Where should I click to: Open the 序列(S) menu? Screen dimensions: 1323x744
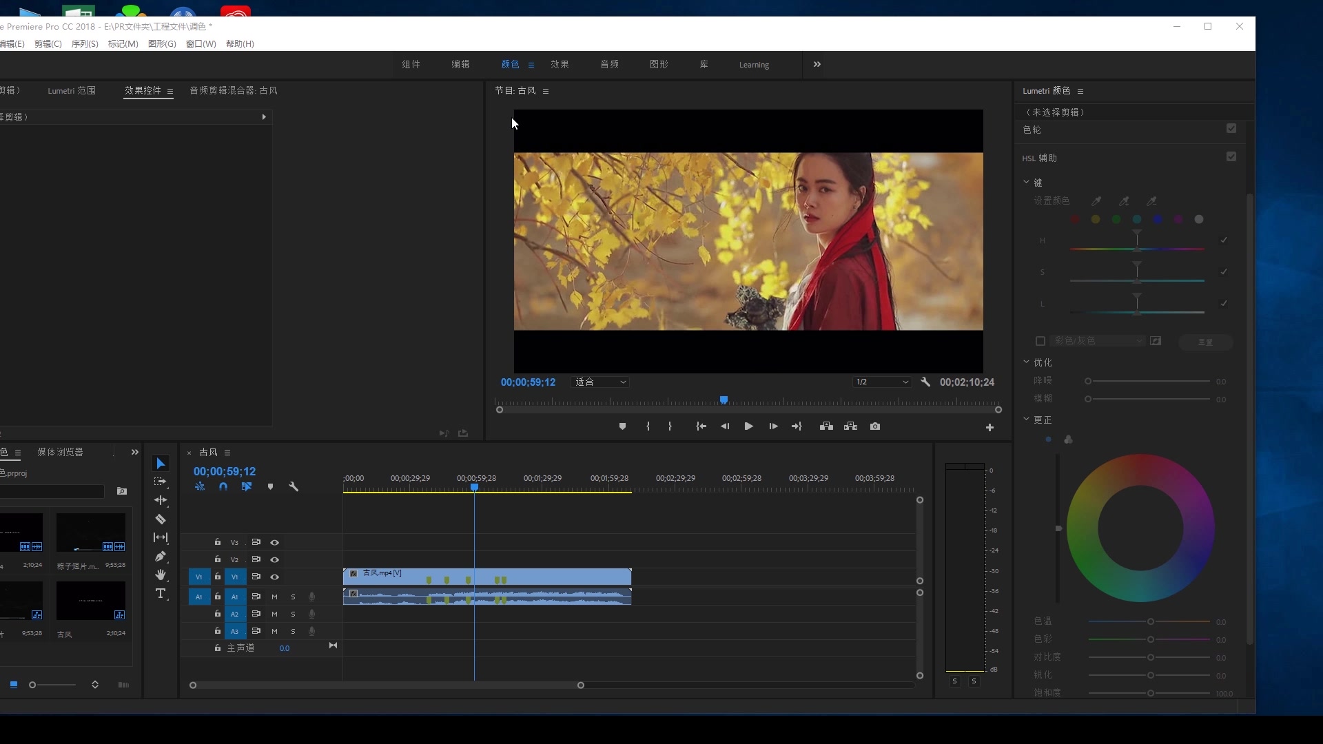84,43
